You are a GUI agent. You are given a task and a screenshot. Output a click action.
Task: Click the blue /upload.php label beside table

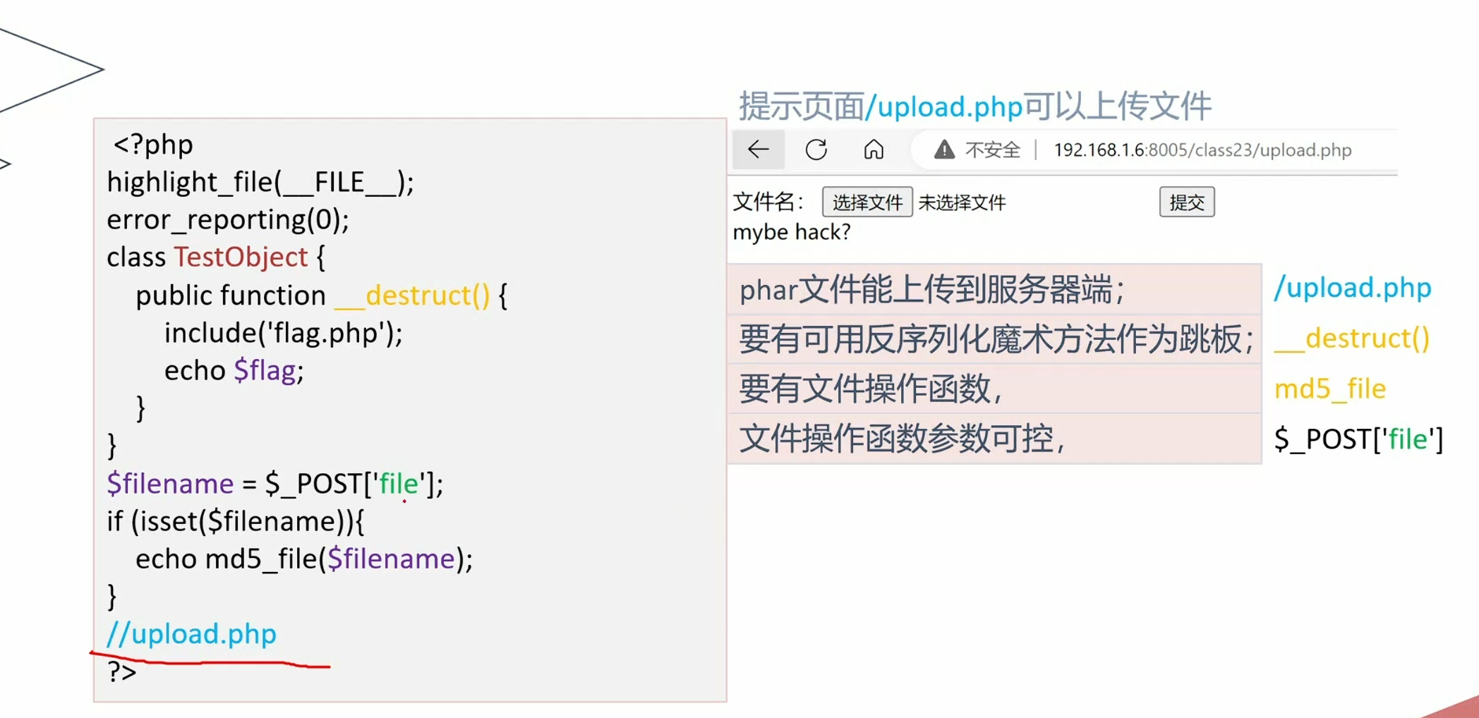[x=1352, y=288]
